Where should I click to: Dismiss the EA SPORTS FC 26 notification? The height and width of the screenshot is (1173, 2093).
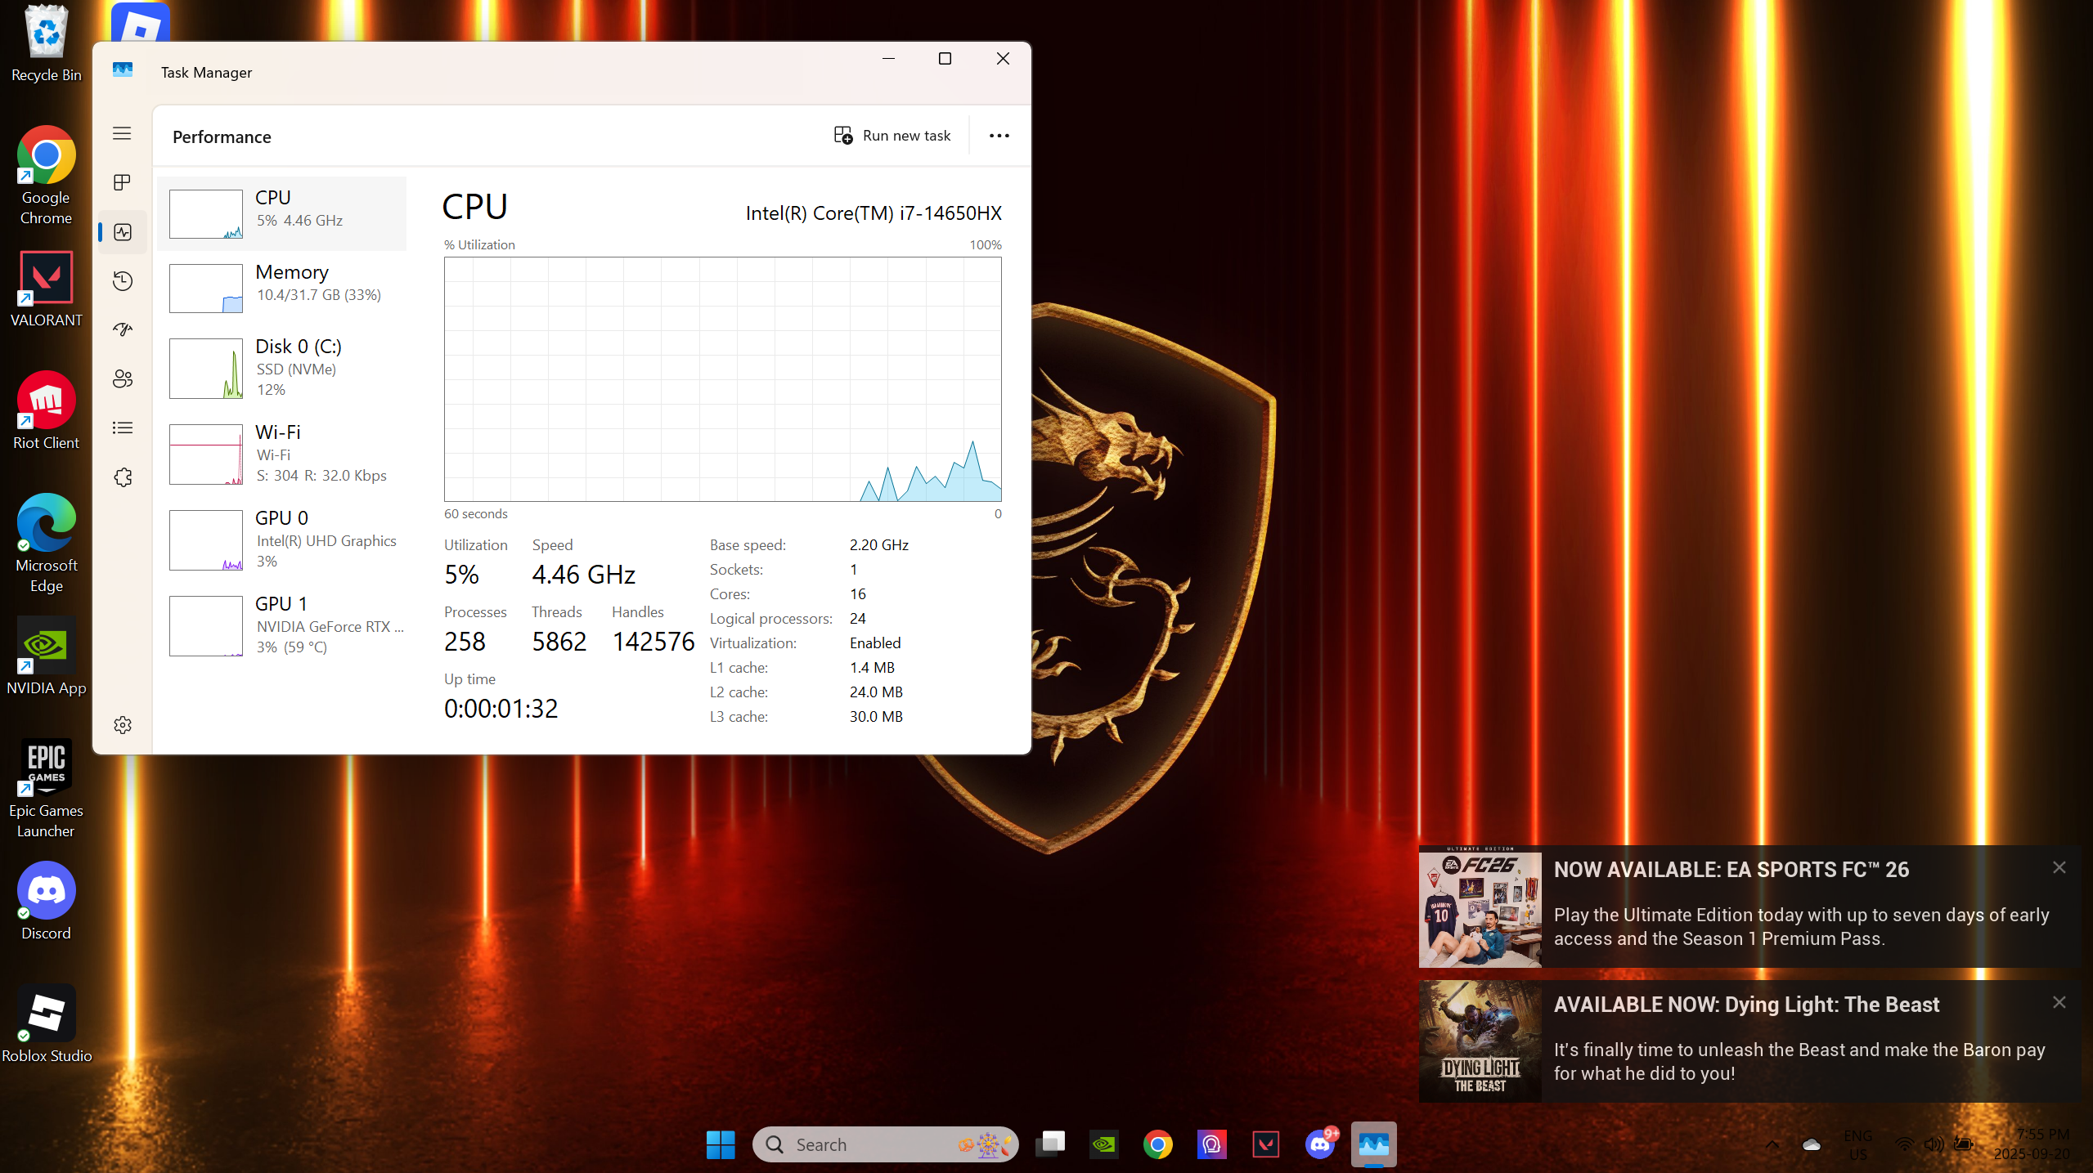pyautogui.click(x=2059, y=867)
